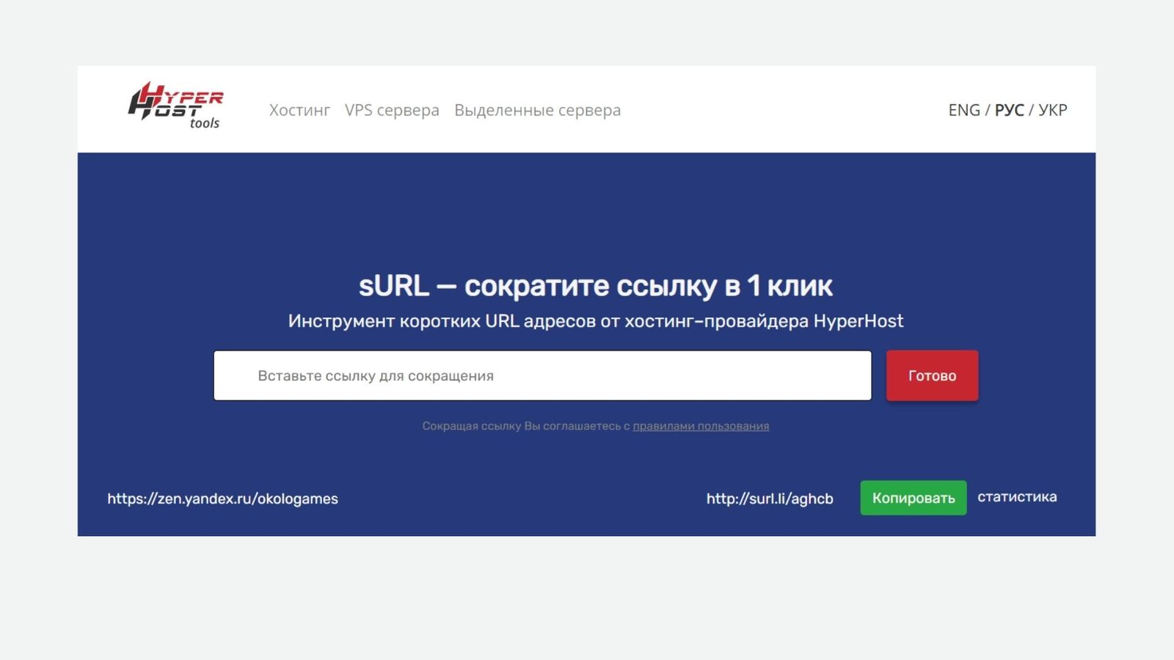Open the Выделенные сервера menu link
Image resolution: width=1174 pixels, height=660 pixels.
[x=537, y=110]
